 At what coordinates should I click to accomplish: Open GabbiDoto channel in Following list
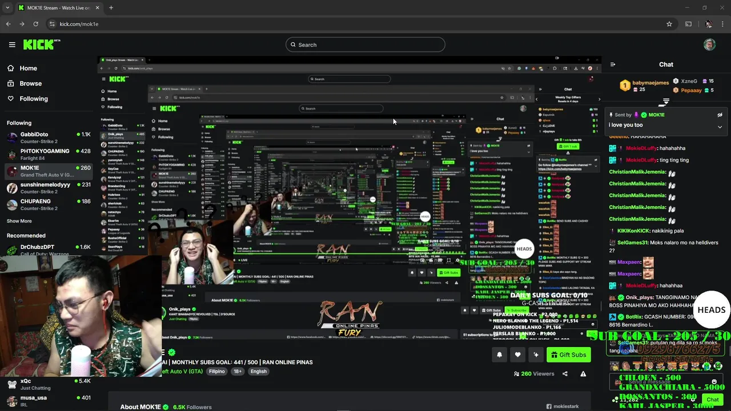coord(49,138)
